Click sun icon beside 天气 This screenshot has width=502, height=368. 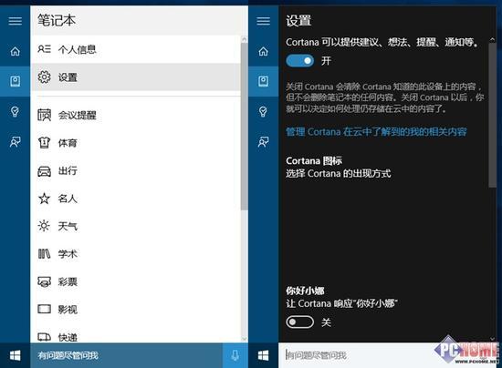click(44, 226)
